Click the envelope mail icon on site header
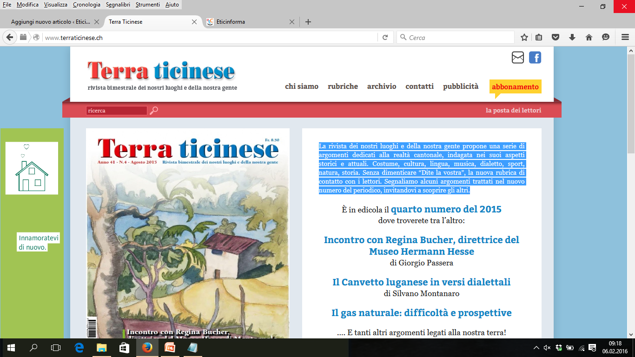This screenshot has height=357, width=635. pos(518,58)
